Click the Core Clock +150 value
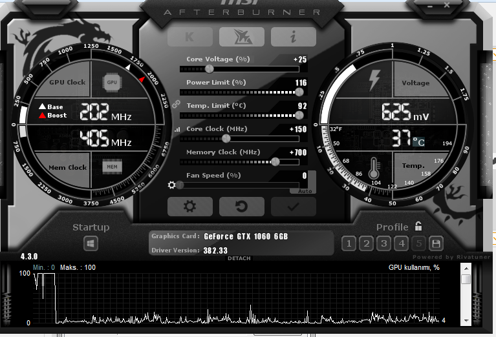The height and width of the screenshot is (337, 496). tap(298, 129)
